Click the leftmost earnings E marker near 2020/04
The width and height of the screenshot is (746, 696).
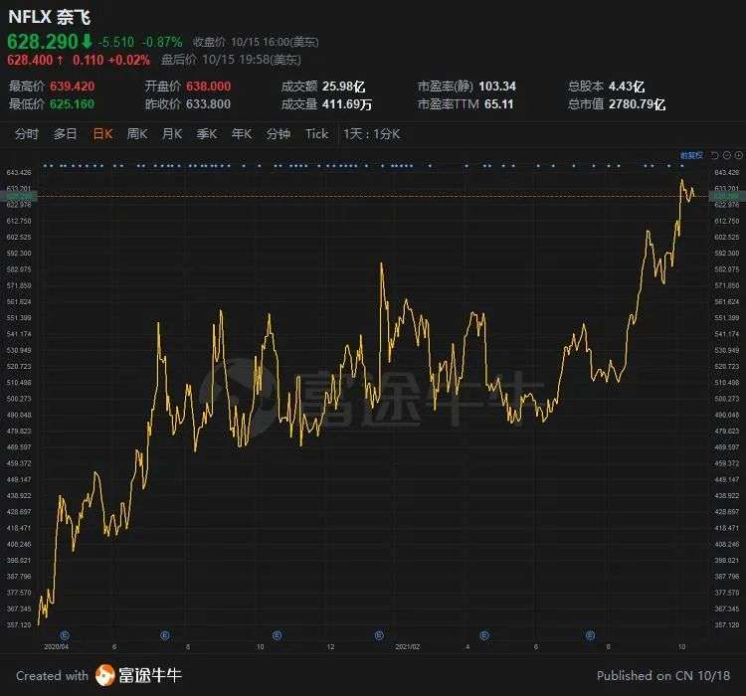(65, 635)
